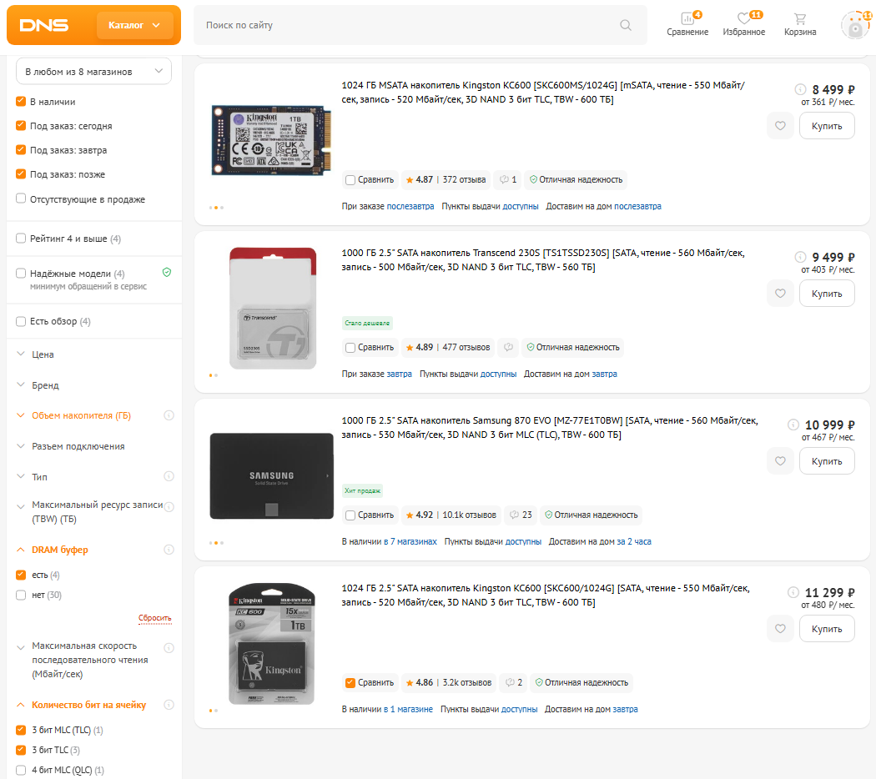The image size is (876, 779).
Task: Tick Сравнить checkbox for Transcend 230S
Action: coord(350,347)
